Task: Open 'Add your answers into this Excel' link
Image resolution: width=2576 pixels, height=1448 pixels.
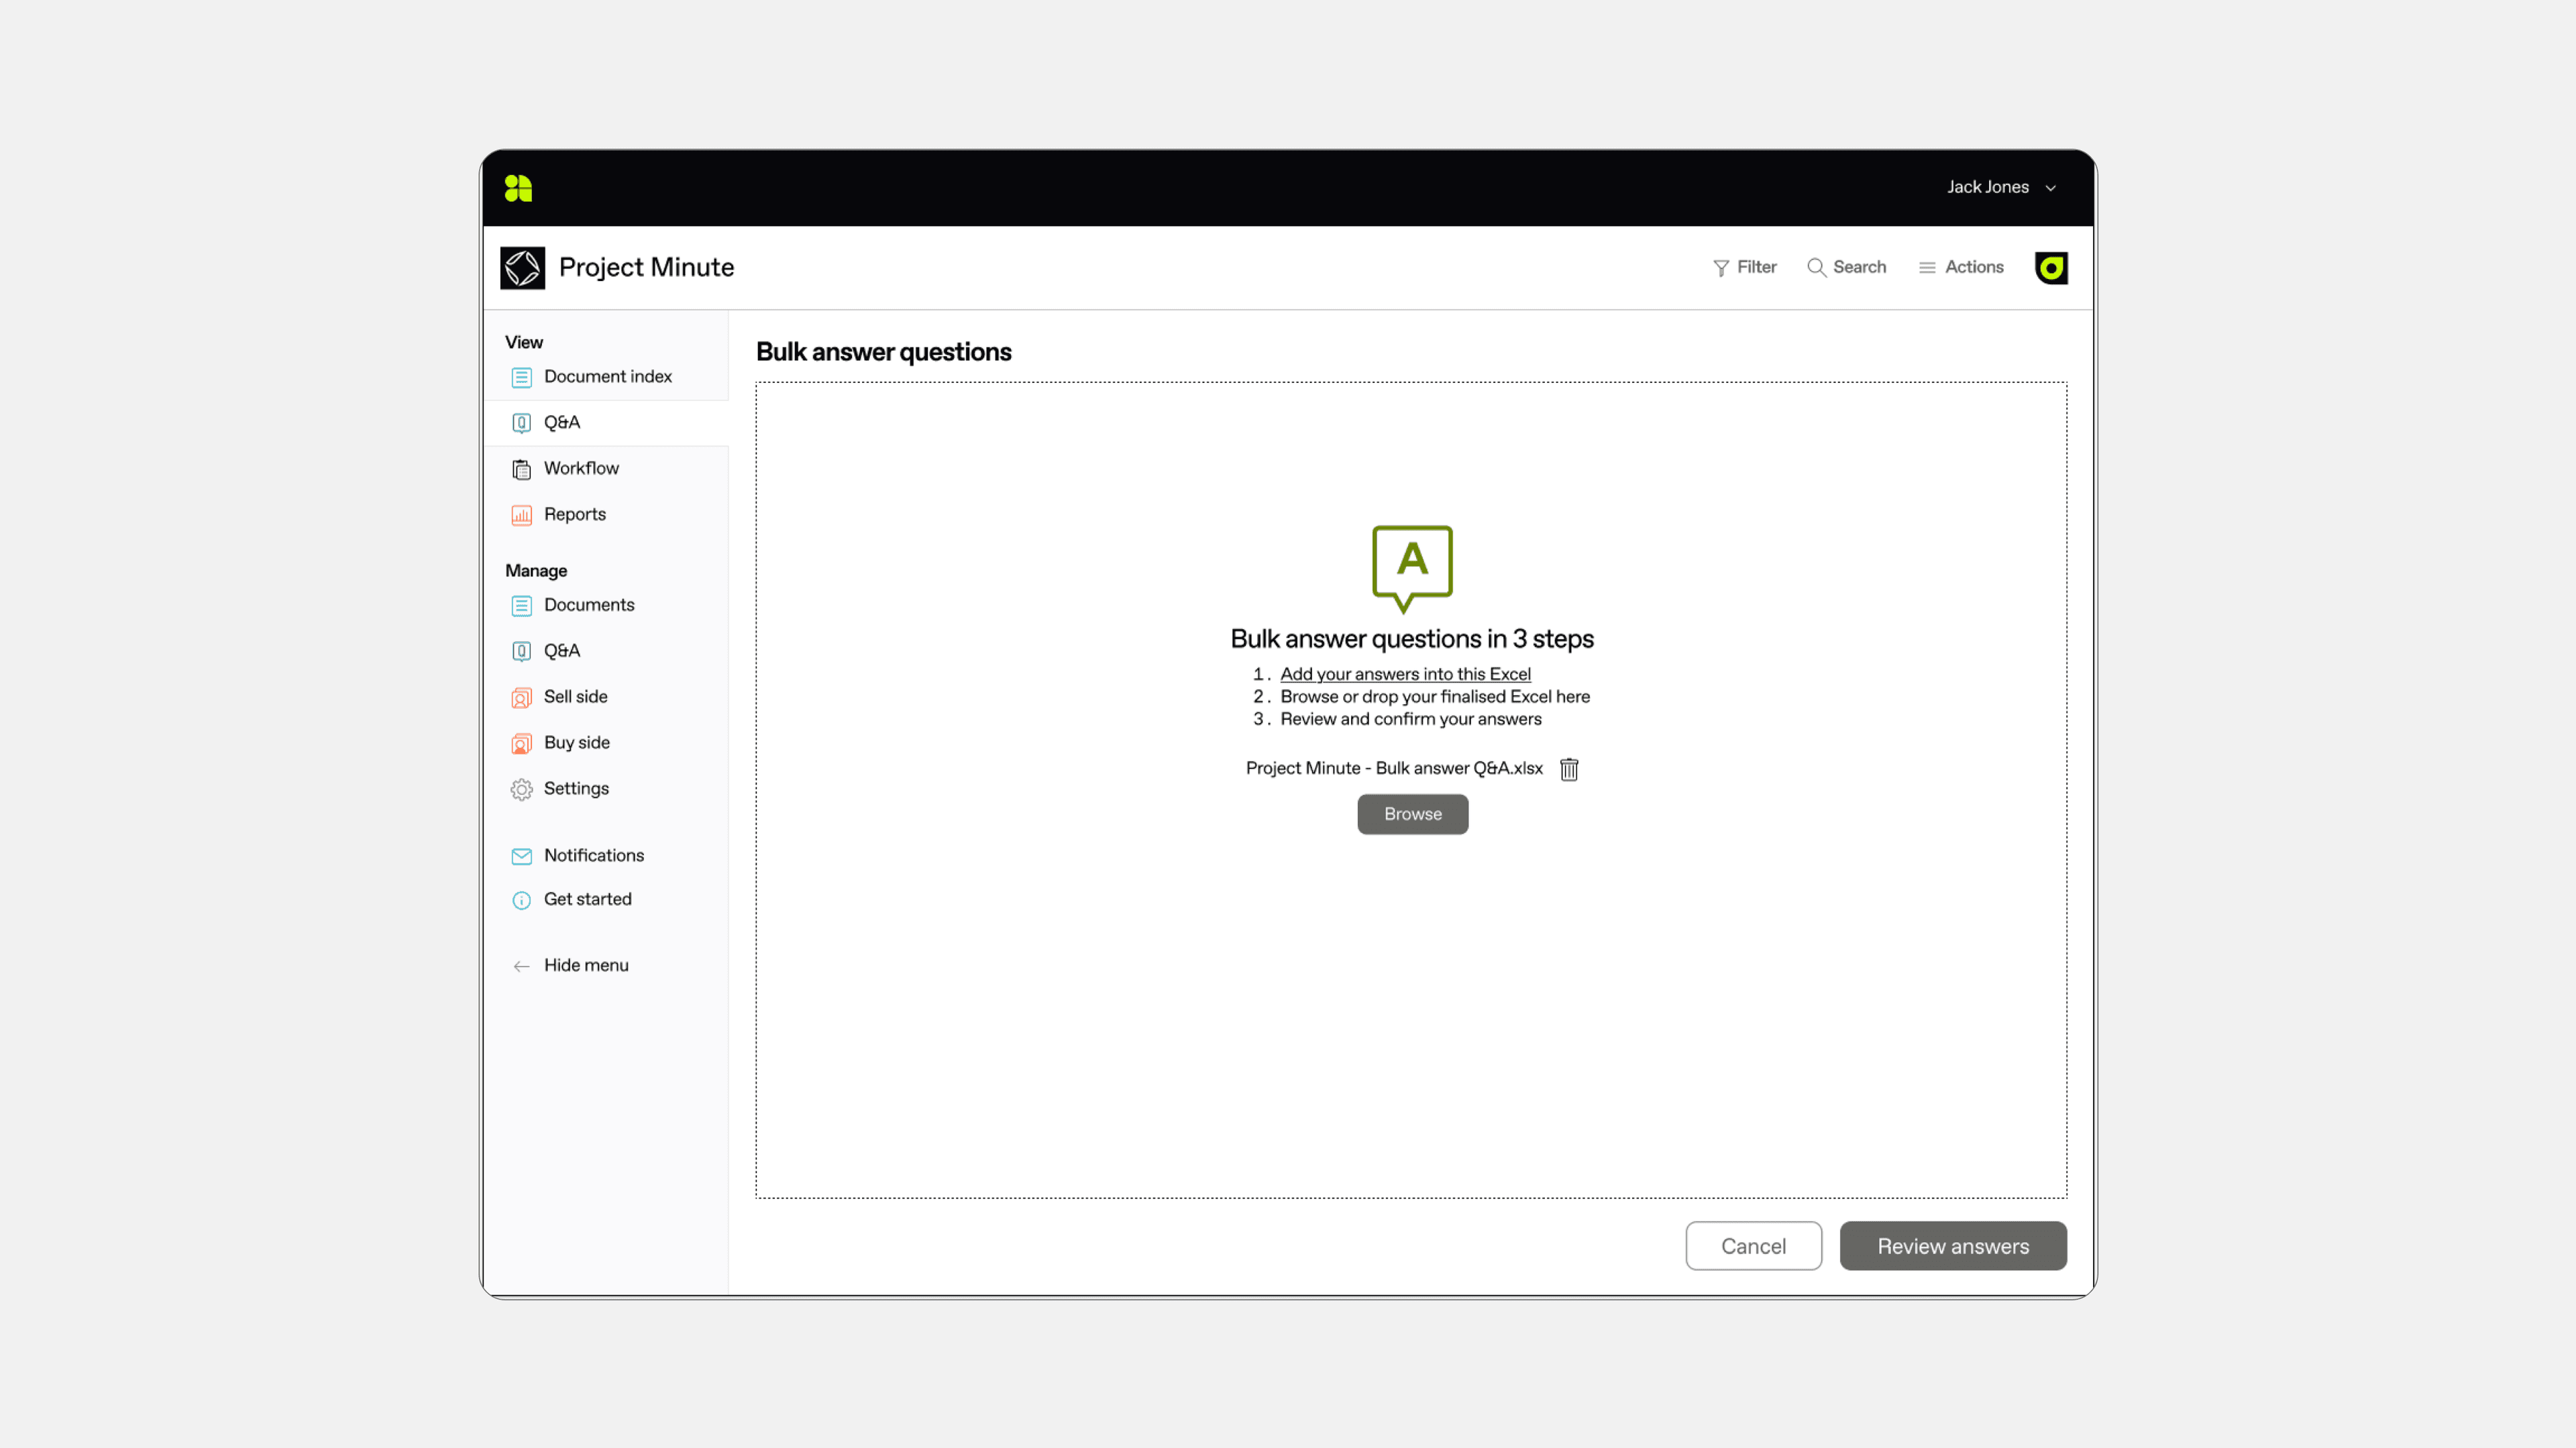Action: 1405,674
